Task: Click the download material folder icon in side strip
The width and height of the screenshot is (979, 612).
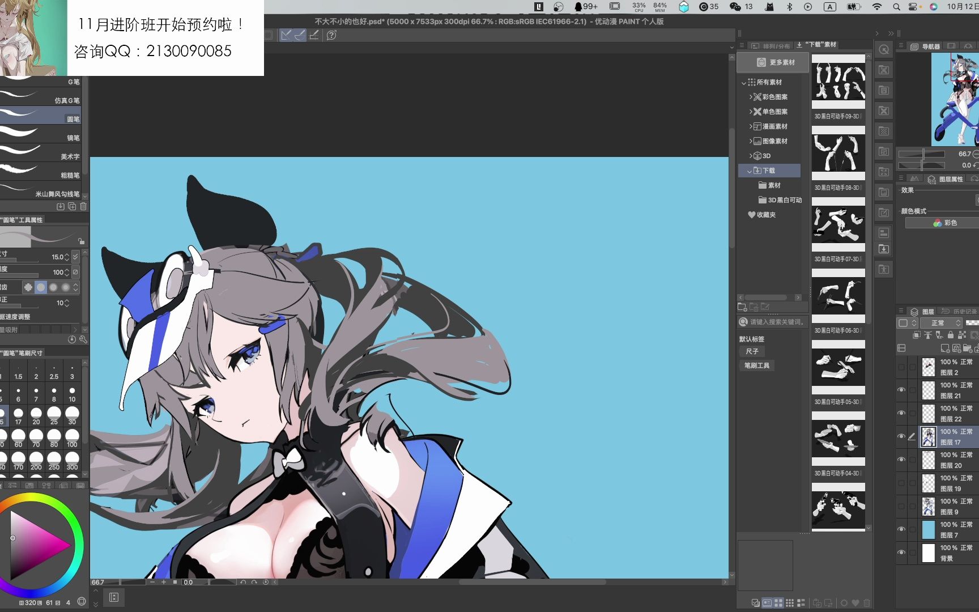Action: (884, 249)
